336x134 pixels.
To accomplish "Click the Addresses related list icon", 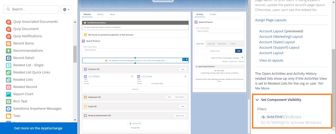I will [85, 97].
